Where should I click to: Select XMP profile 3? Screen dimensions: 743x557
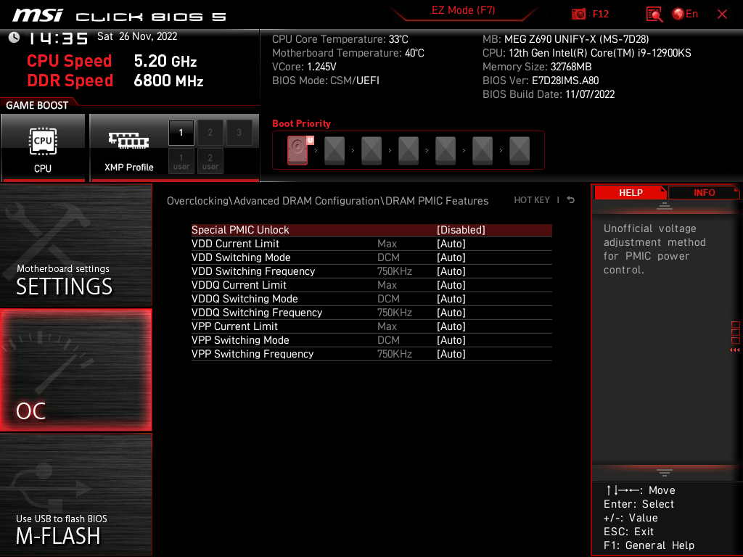click(x=239, y=133)
